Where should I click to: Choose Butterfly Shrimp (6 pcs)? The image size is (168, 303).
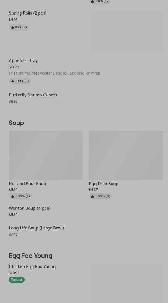tap(33, 95)
